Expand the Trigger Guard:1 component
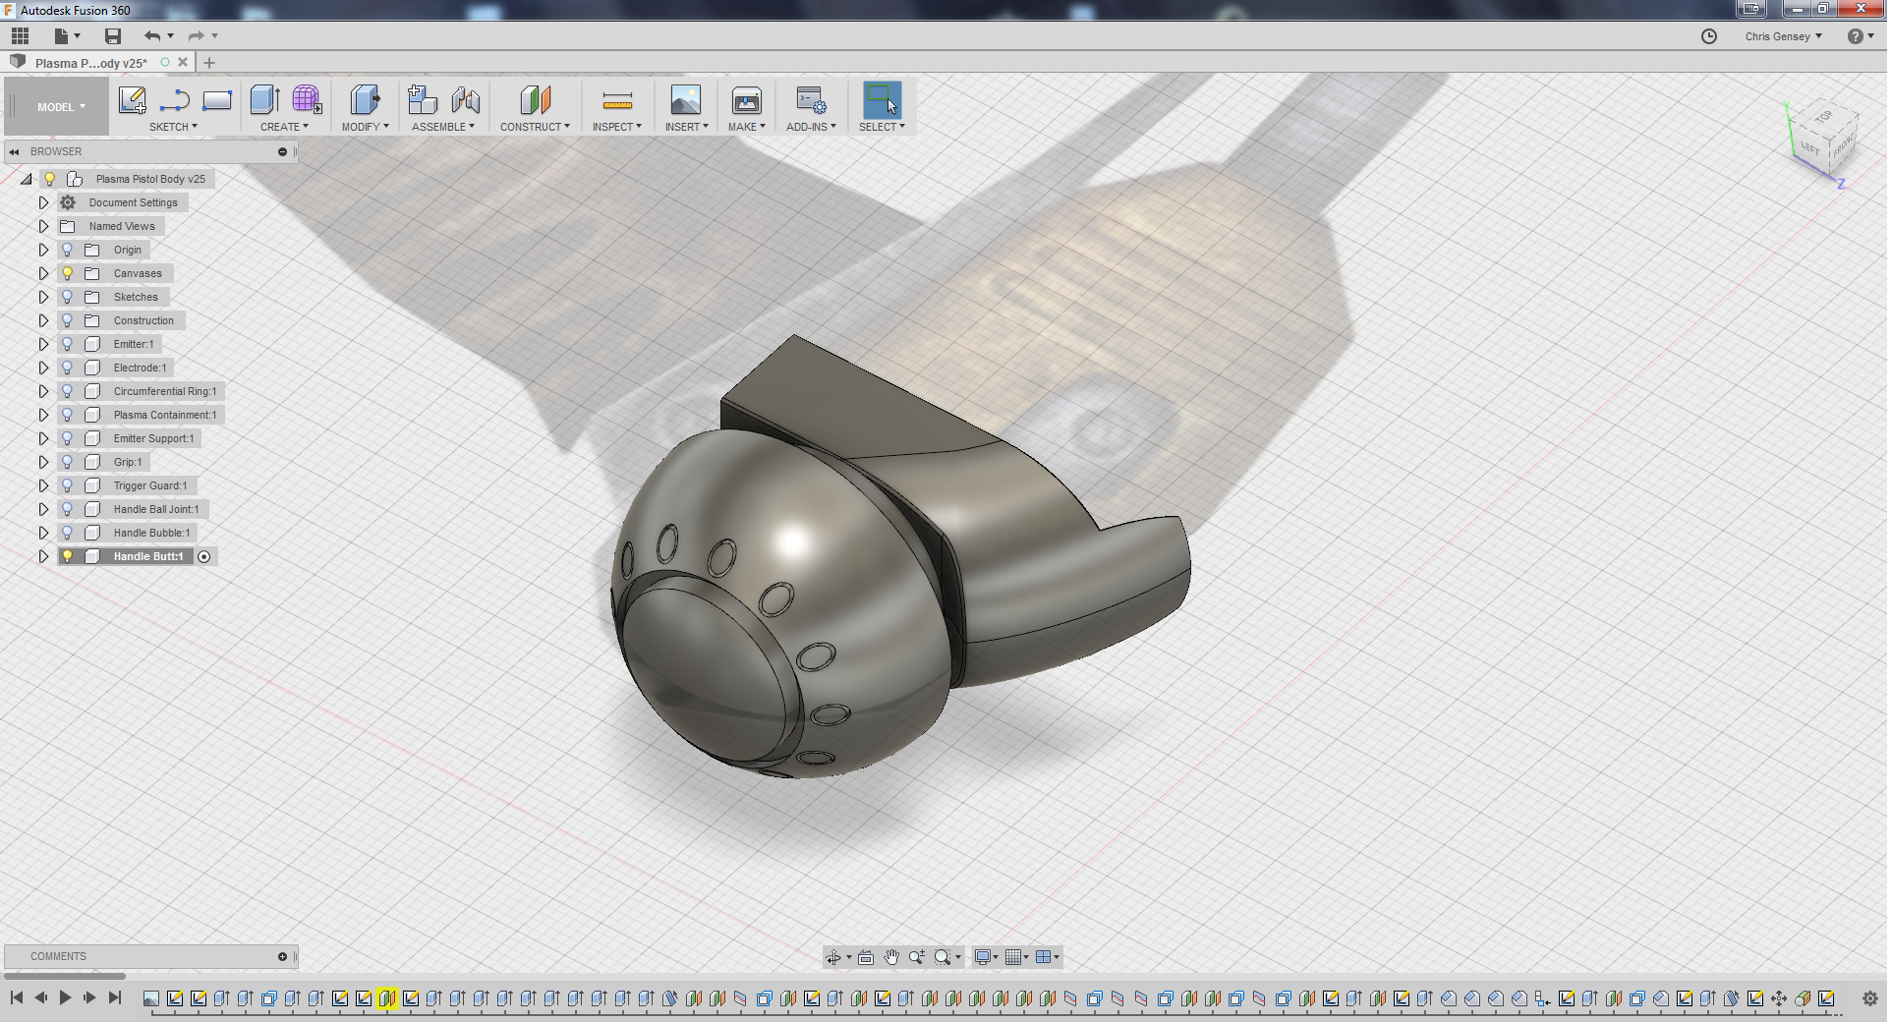Screen dimensions: 1891x1024 pyautogui.click(x=43, y=486)
